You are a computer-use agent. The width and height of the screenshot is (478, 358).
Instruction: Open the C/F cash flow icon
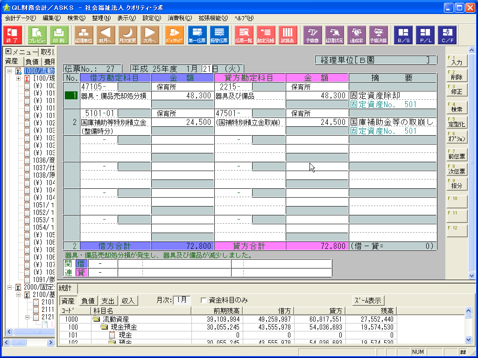447,35
